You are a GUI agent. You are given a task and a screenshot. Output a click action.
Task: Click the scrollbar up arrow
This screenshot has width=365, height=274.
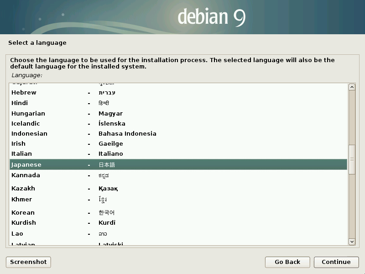click(x=352, y=87)
